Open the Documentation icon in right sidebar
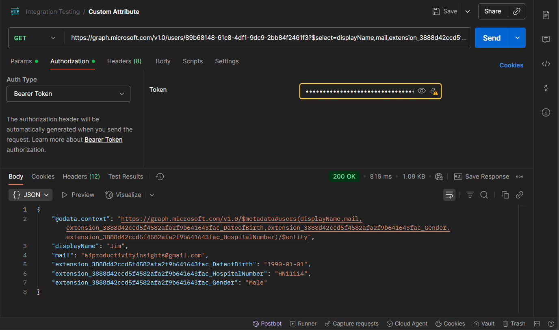Image resolution: width=559 pixels, height=330 pixels. click(x=546, y=15)
